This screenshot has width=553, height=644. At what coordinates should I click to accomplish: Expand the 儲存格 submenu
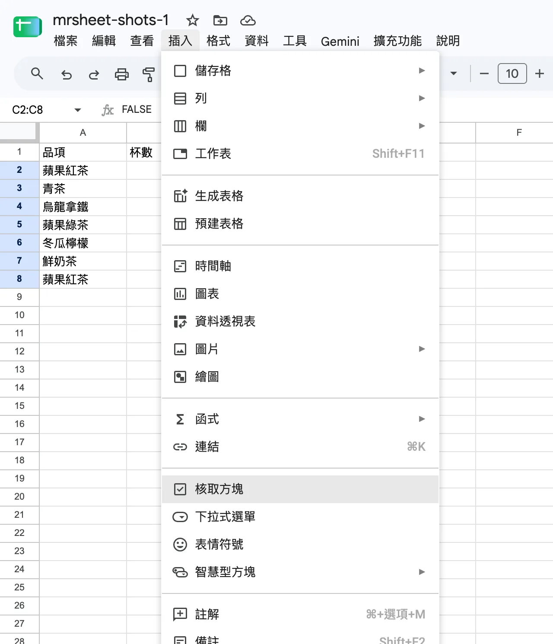[300, 70]
